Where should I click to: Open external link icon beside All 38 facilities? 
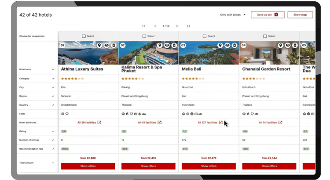click(x=99, y=122)
